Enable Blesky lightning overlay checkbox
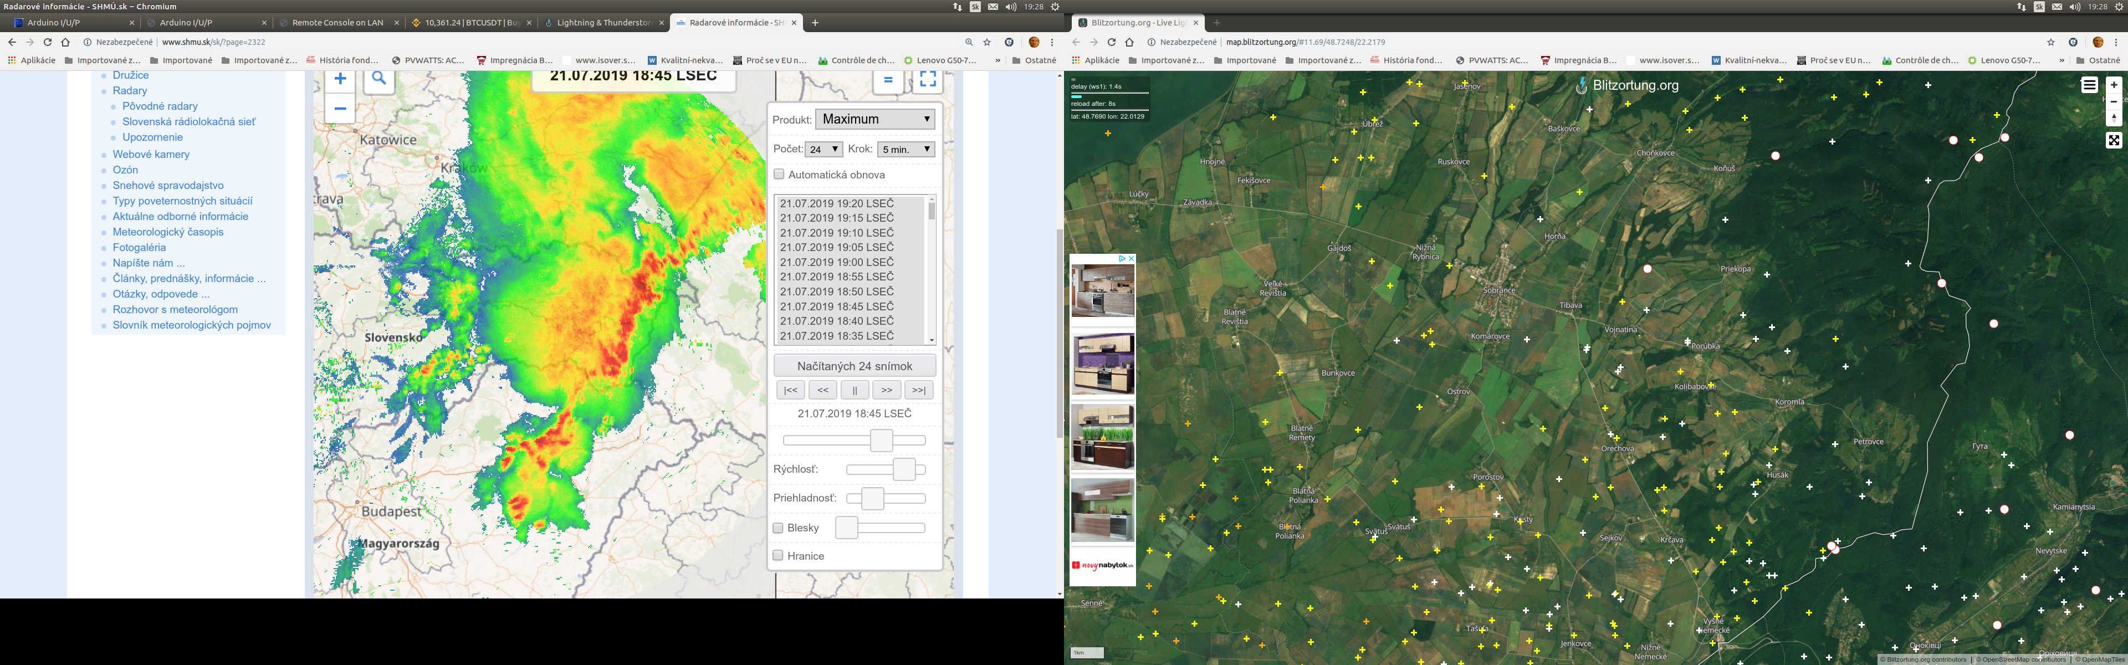Image resolution: width=2128 pixels, height=665 pixels. click(778, 528)
